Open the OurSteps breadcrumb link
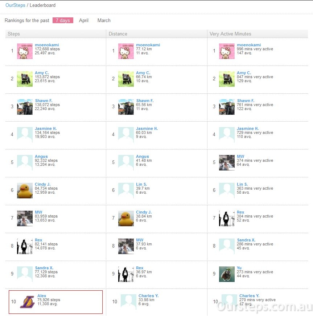313x316 pixels. [x=15, y=5]
